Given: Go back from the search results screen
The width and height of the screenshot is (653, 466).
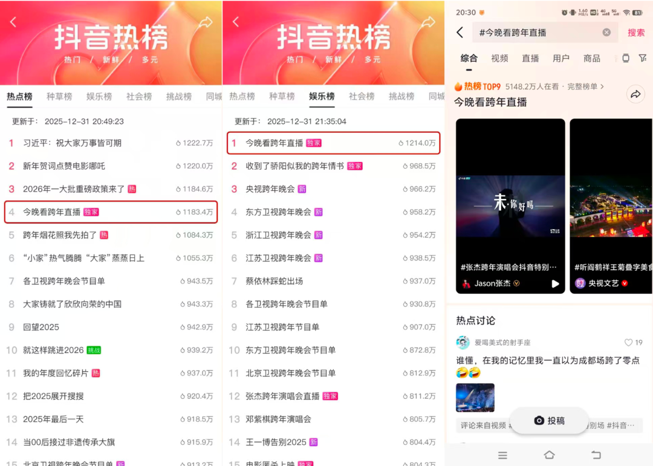Looking at the screenshot, I should tap(460, 33).
